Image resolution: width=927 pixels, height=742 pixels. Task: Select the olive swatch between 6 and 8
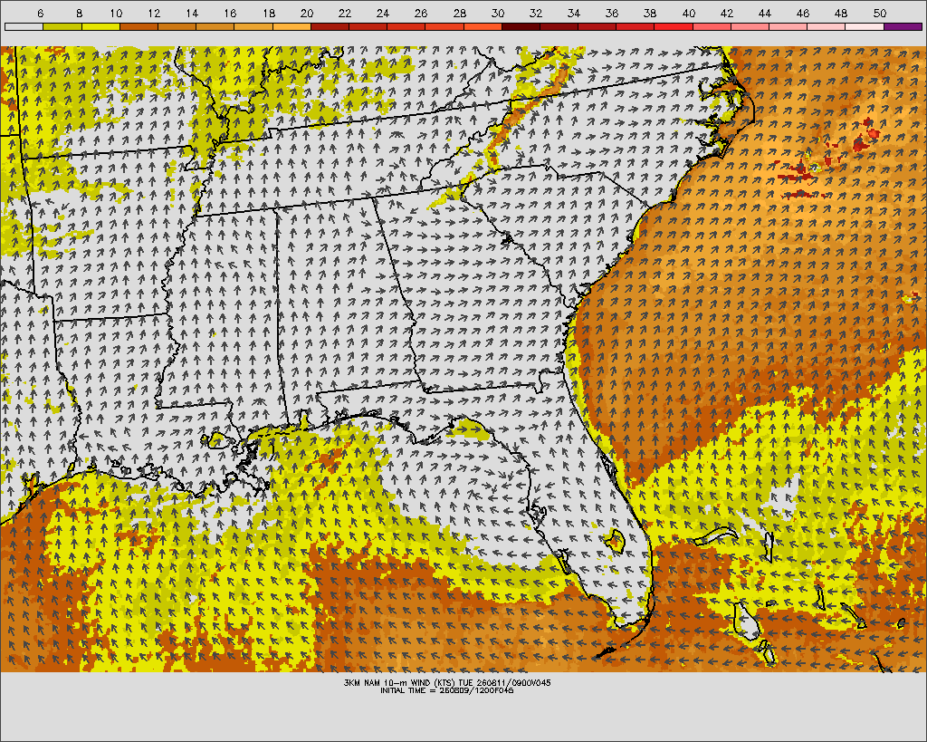click(62, 26)
